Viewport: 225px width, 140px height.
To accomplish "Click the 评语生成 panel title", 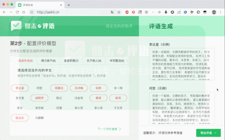I will (161, 26).
